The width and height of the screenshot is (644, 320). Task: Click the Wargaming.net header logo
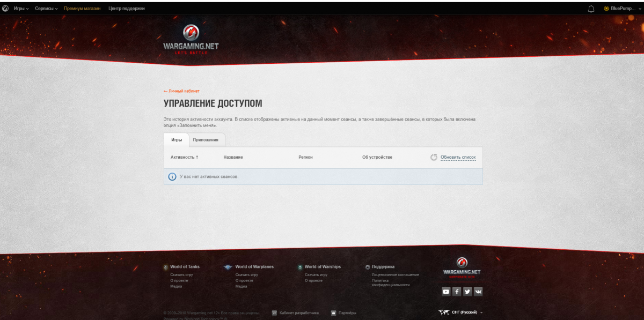click(191, 39)
